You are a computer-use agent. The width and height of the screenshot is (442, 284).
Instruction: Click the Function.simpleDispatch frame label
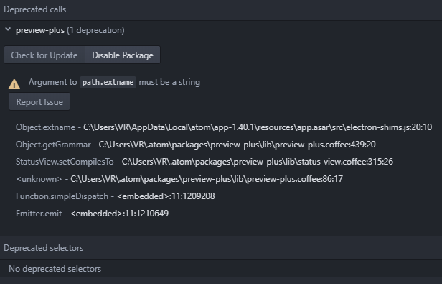(62, 196)
